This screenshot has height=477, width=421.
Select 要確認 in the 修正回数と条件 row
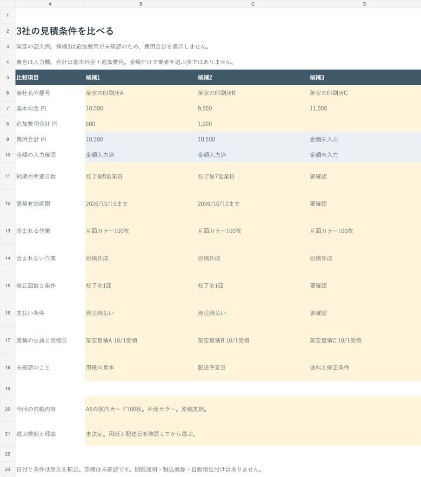(x=365, y=286)
